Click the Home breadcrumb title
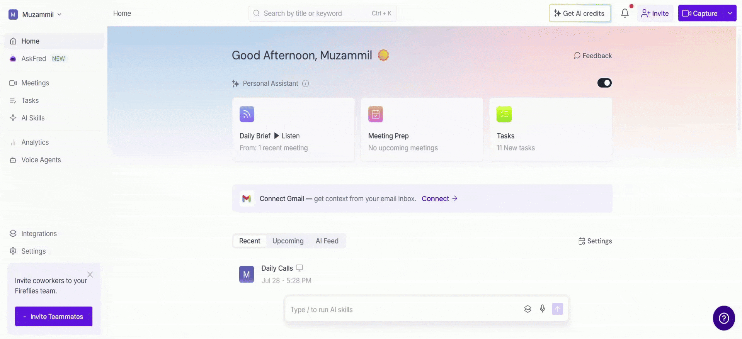Screen dimensions: 742x339 click(122, 13)
